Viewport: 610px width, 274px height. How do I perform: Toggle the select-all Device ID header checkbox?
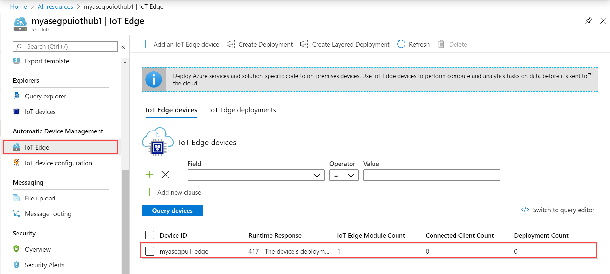click(x=150, y=235)
